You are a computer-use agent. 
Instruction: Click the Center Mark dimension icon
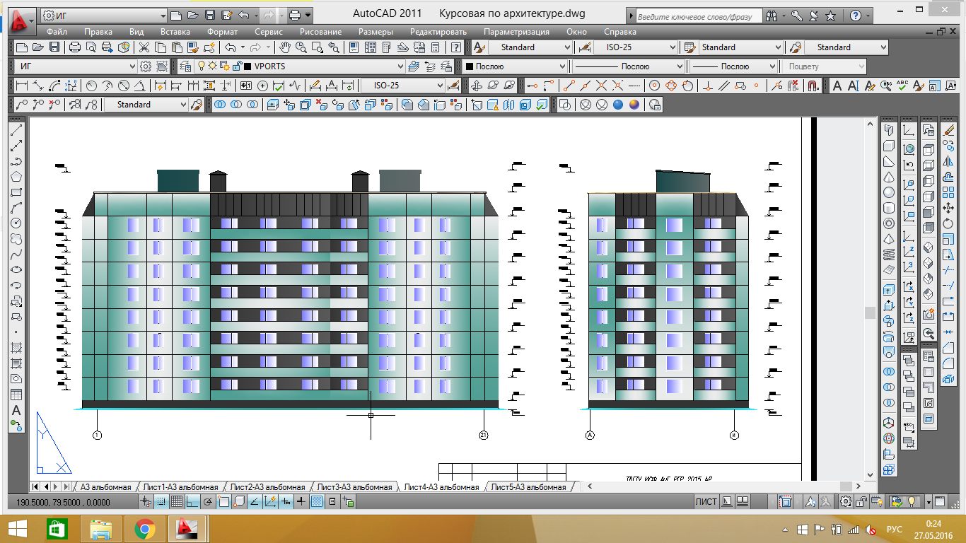262,86
